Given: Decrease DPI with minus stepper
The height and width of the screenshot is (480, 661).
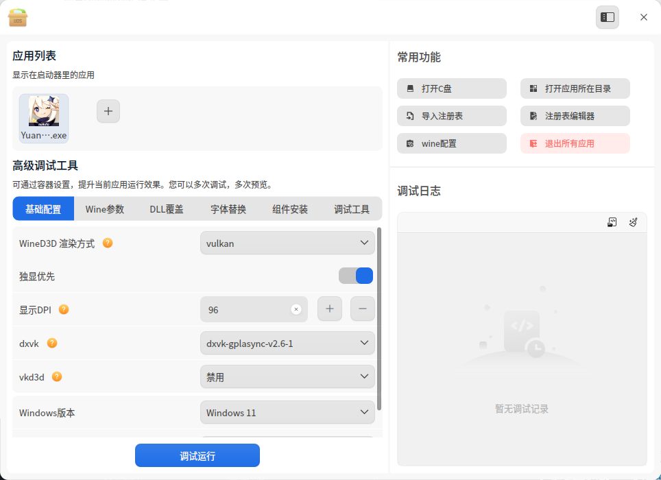Looking at the screenshot, I should (363, 309).
